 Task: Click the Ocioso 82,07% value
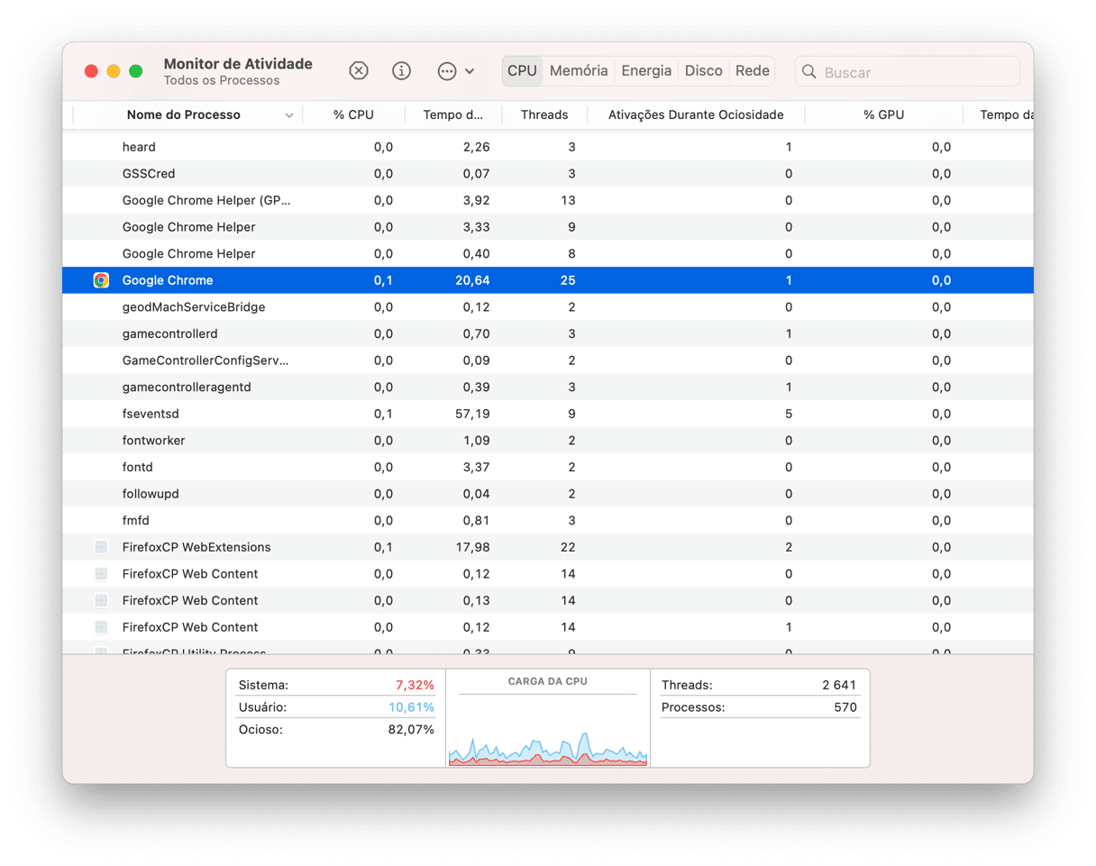(x=411, y=730)
